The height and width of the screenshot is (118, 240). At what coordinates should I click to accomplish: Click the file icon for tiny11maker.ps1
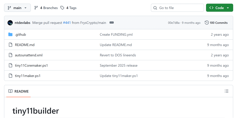click(10, 76)
